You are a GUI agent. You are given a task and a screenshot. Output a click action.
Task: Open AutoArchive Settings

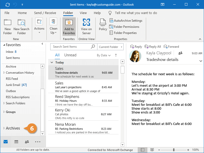click(126, 21)
